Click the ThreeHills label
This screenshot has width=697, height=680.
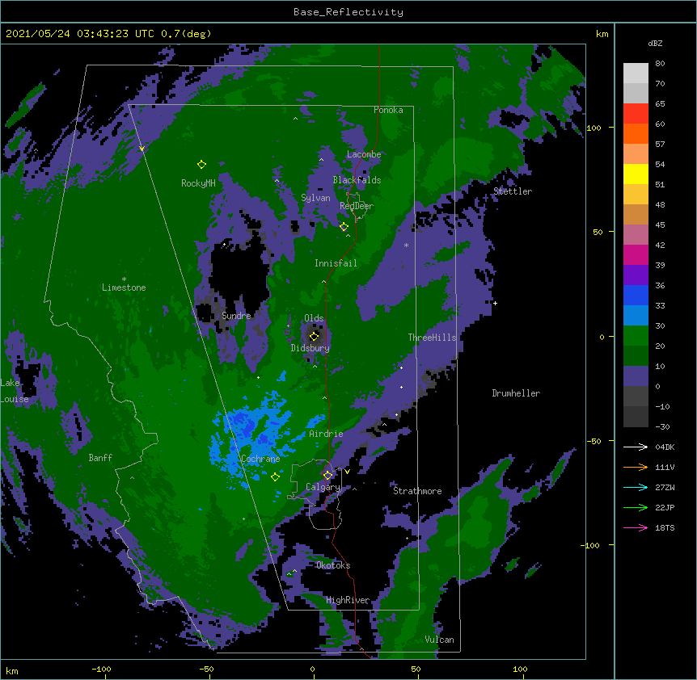[432, 338]
